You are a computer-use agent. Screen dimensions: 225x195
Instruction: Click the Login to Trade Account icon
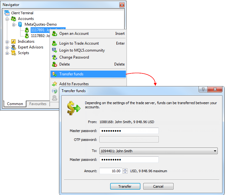(x=55, y=43)
